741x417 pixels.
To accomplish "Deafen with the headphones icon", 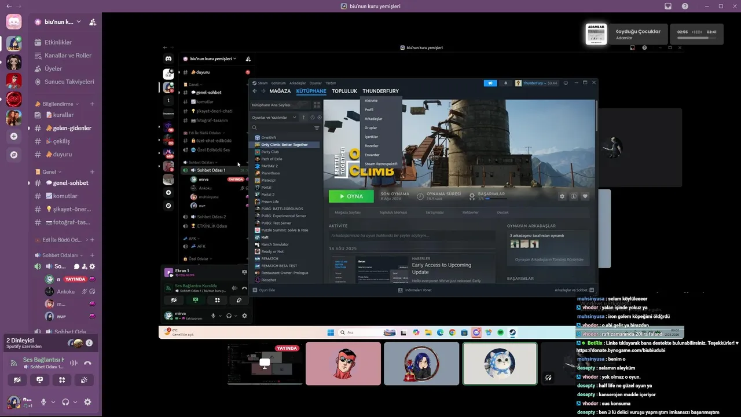I will (x=65, y=402).
